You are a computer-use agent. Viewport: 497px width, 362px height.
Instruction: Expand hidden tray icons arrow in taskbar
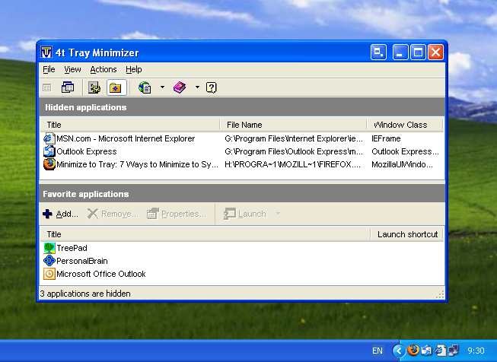[x=399, y=351]
